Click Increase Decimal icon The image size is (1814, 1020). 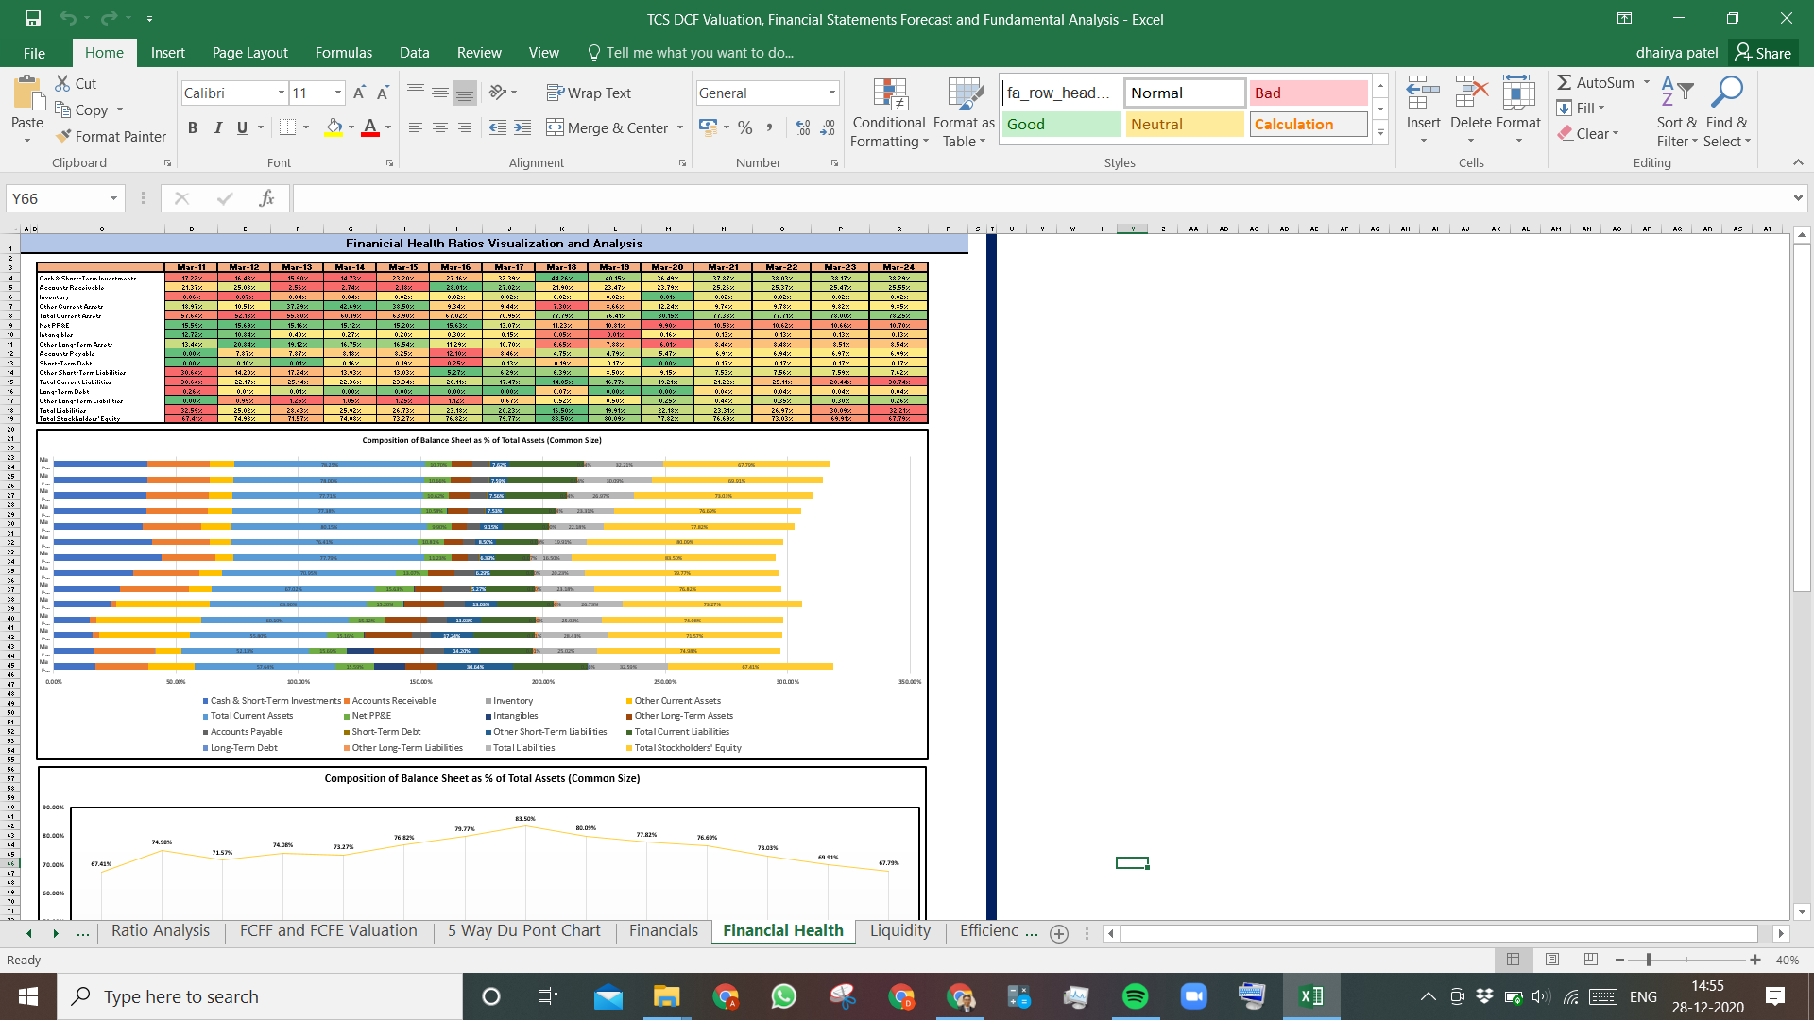pos(803,127)
